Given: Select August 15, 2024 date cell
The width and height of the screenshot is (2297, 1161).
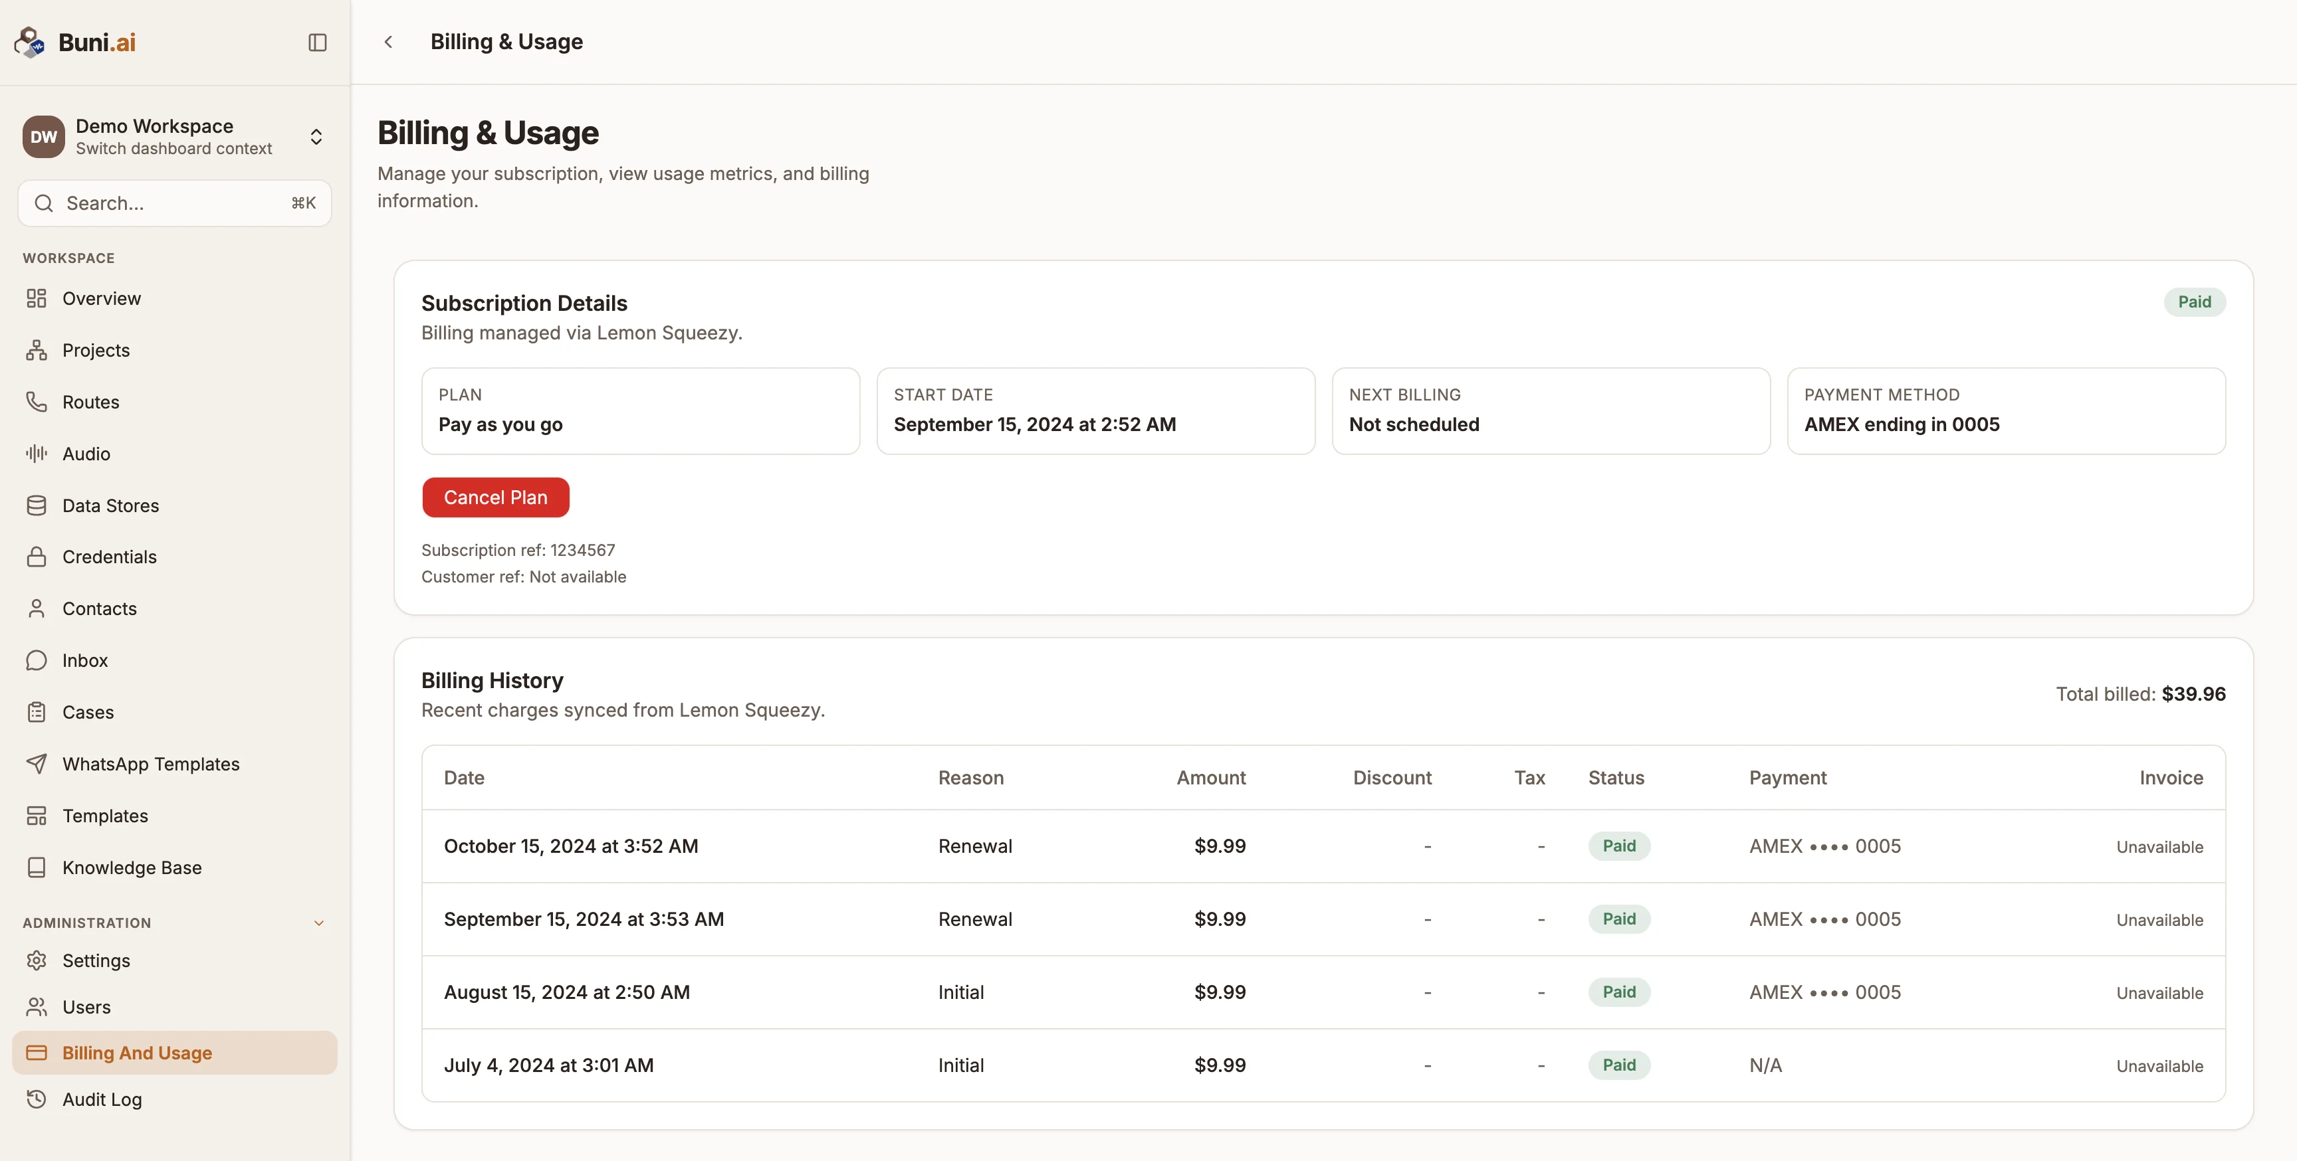Looking at the screenshot, I should click(x=567, y=992).
